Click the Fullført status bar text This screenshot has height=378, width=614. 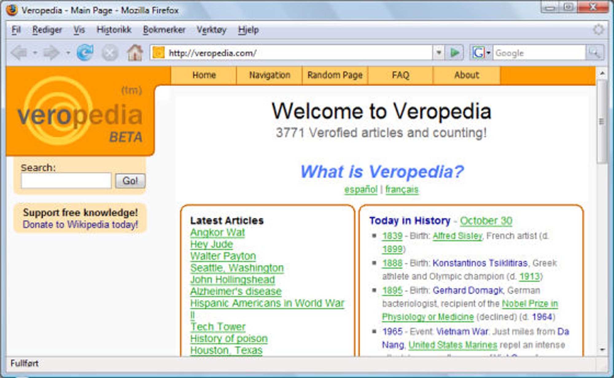(x=24, y=364)
